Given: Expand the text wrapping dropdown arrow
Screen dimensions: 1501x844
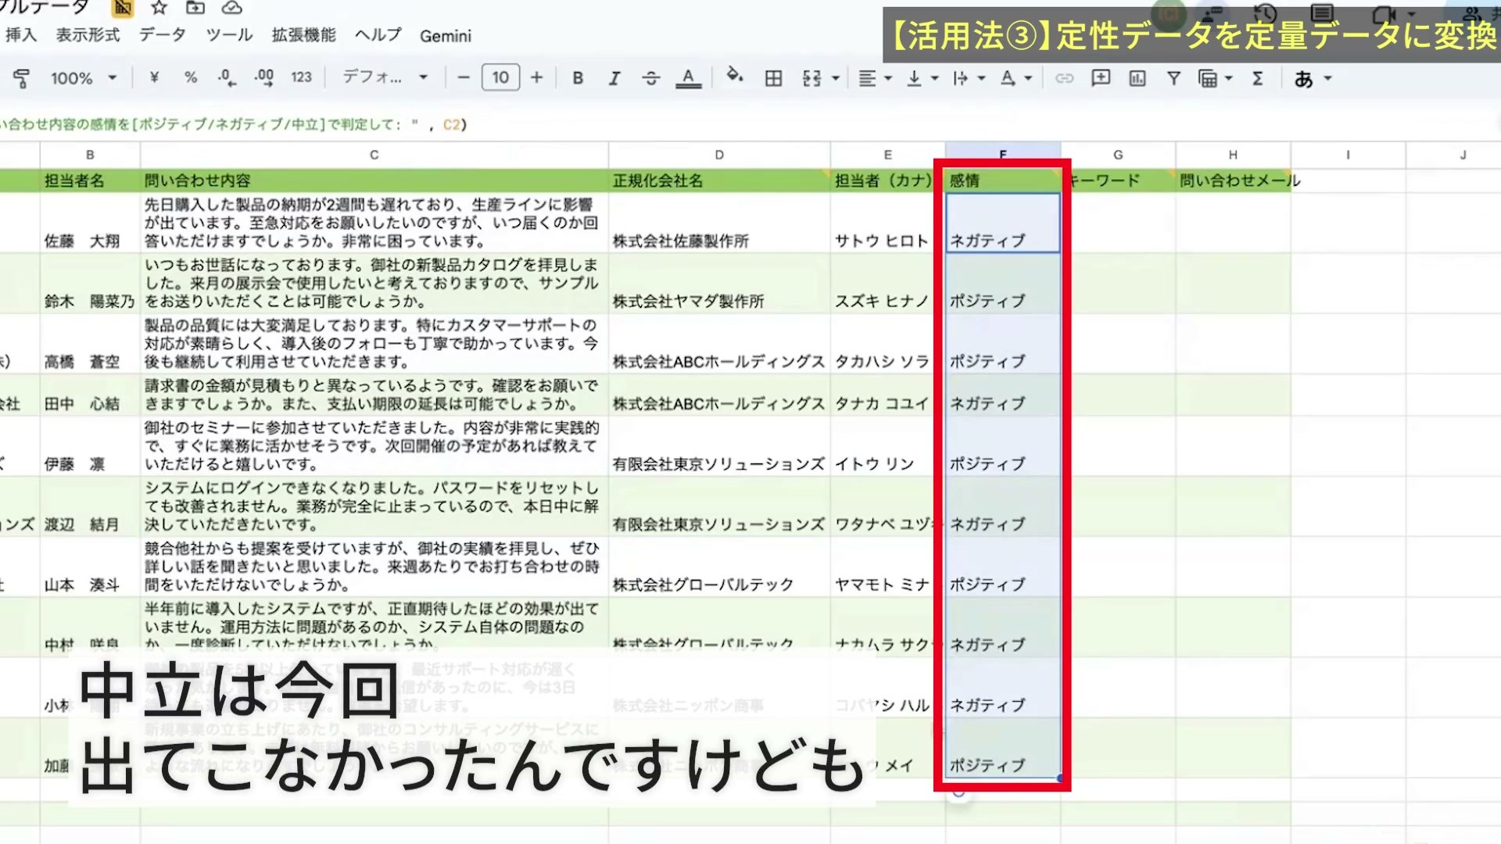Looking at the screenshot, I should click(x=982, y=78).
